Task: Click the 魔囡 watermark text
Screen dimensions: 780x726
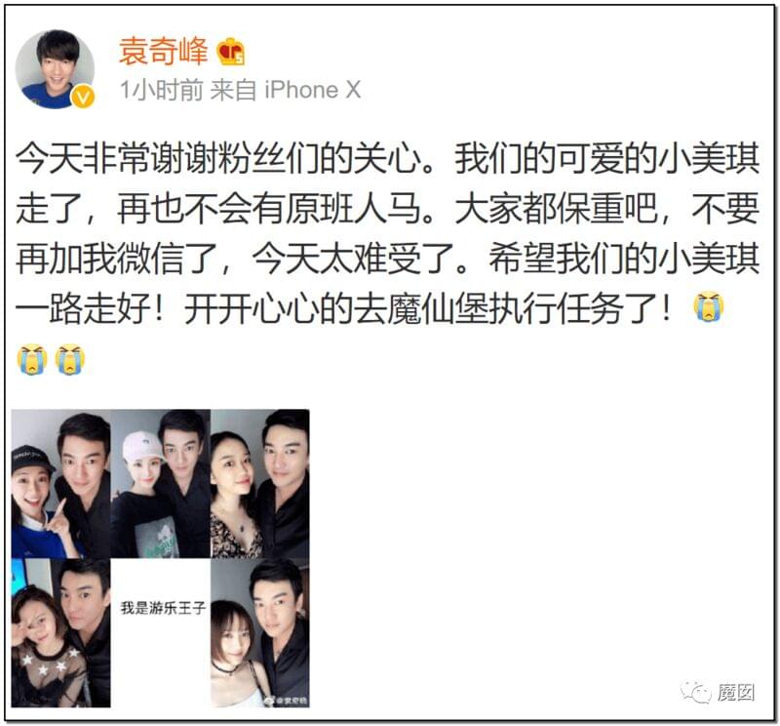Action: [x=735, y=692]
